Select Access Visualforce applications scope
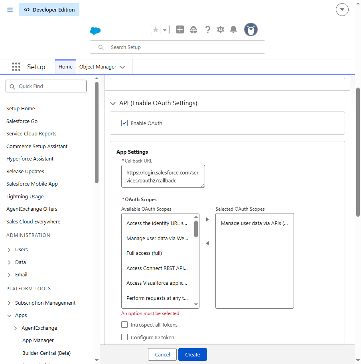The image size is (361, 364). coord(157,283)
